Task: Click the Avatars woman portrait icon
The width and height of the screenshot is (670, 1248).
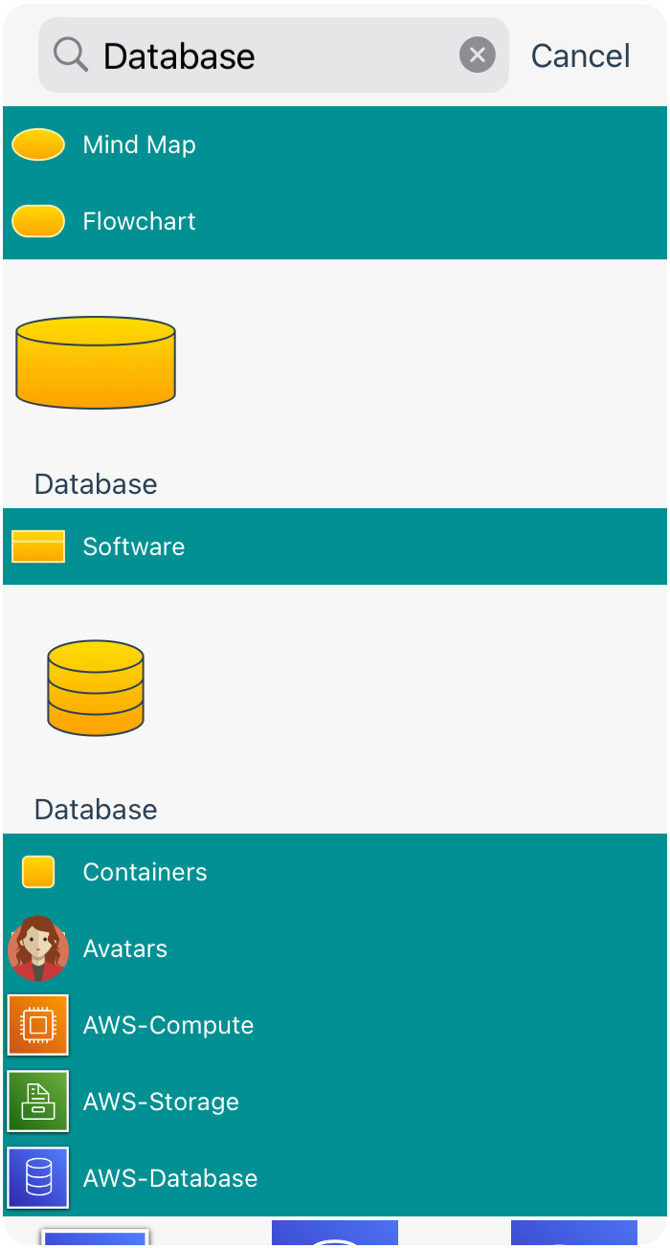Action: 38,948
